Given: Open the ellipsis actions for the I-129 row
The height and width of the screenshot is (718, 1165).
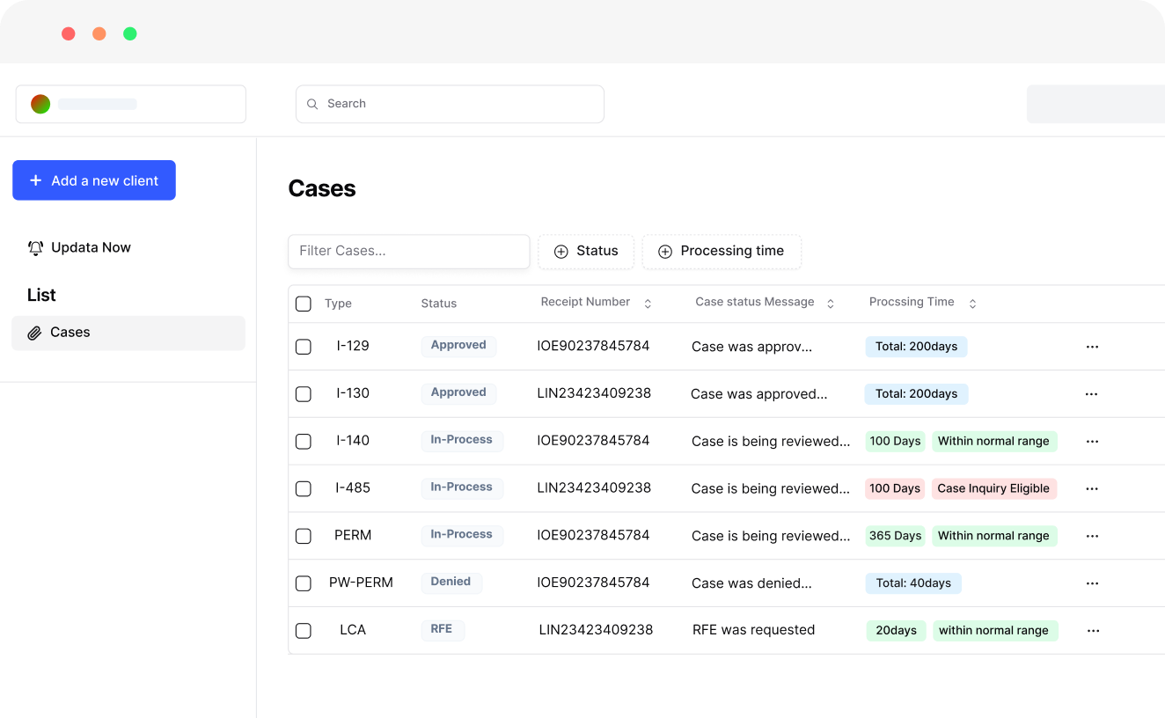Looking at the screenshot, I should [1092, 346].
